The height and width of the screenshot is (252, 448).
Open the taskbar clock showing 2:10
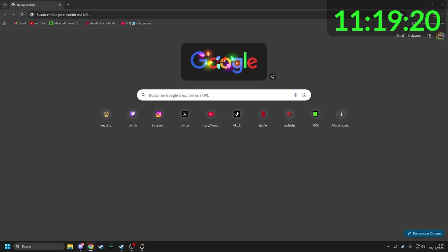(436, 246)
